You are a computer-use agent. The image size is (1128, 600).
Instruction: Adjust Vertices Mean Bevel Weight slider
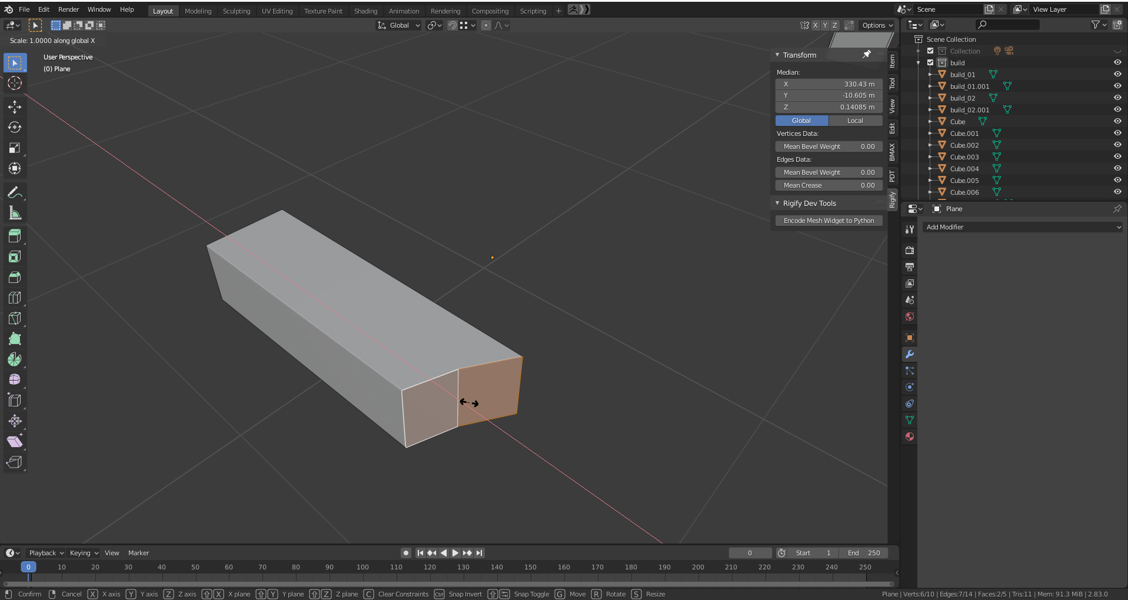click(828, 146)
